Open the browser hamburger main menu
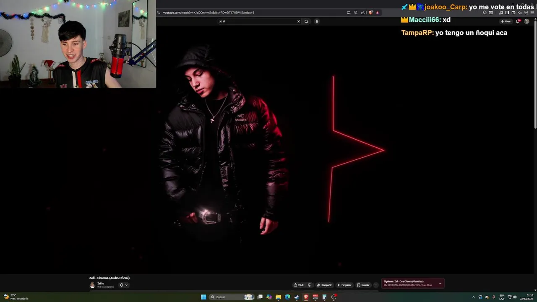The height and width of the screenshot is (302, 537). click(532, 13)
